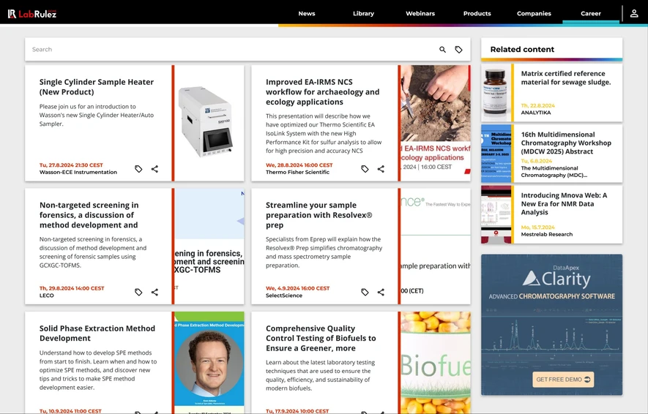The width and height of the screenshot is (648, 414).
Task: Click the speaker portrait thumbnail
Action: (x=209, y=362)
